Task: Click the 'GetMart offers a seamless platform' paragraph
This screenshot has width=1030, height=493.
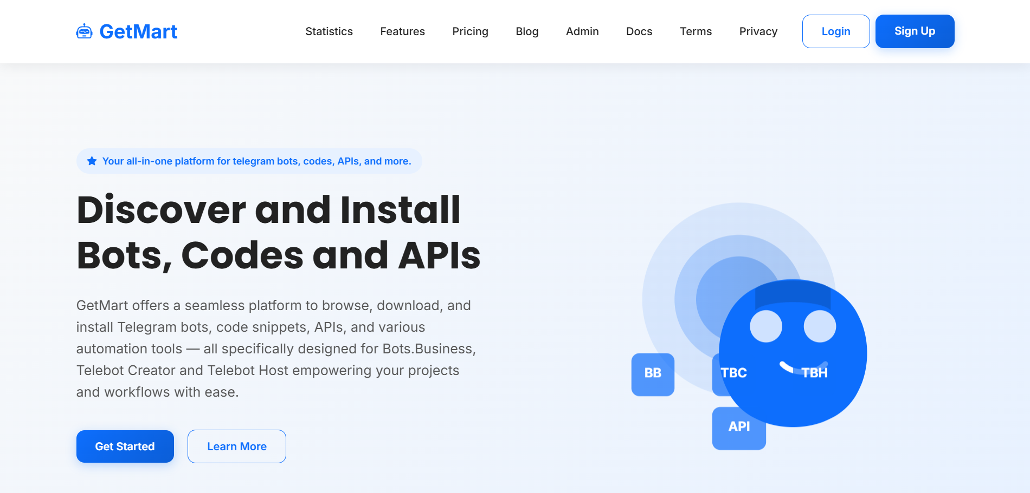Action: click(x=276, y=349)
